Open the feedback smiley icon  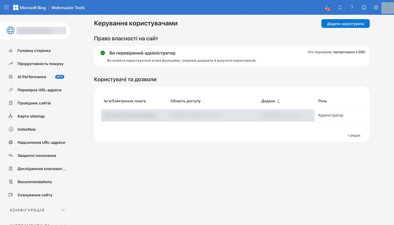click(x=364, y=8)
